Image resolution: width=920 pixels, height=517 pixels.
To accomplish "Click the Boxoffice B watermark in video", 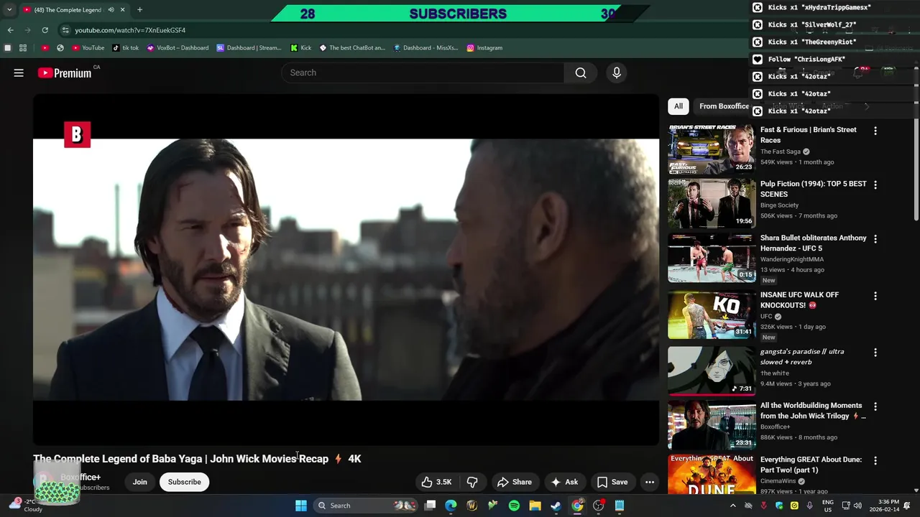I will (x=77, y=134).
